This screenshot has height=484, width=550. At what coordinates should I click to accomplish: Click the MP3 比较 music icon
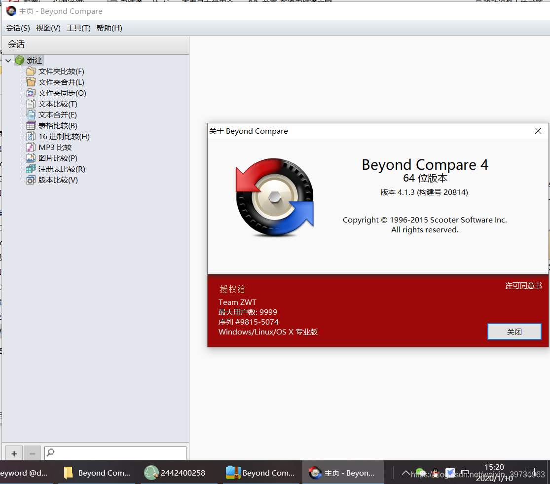coord(31,148)
